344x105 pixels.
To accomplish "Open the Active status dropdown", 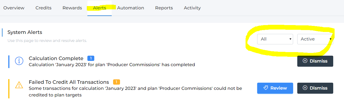I will pyautogui.click(x=315, y=39).
